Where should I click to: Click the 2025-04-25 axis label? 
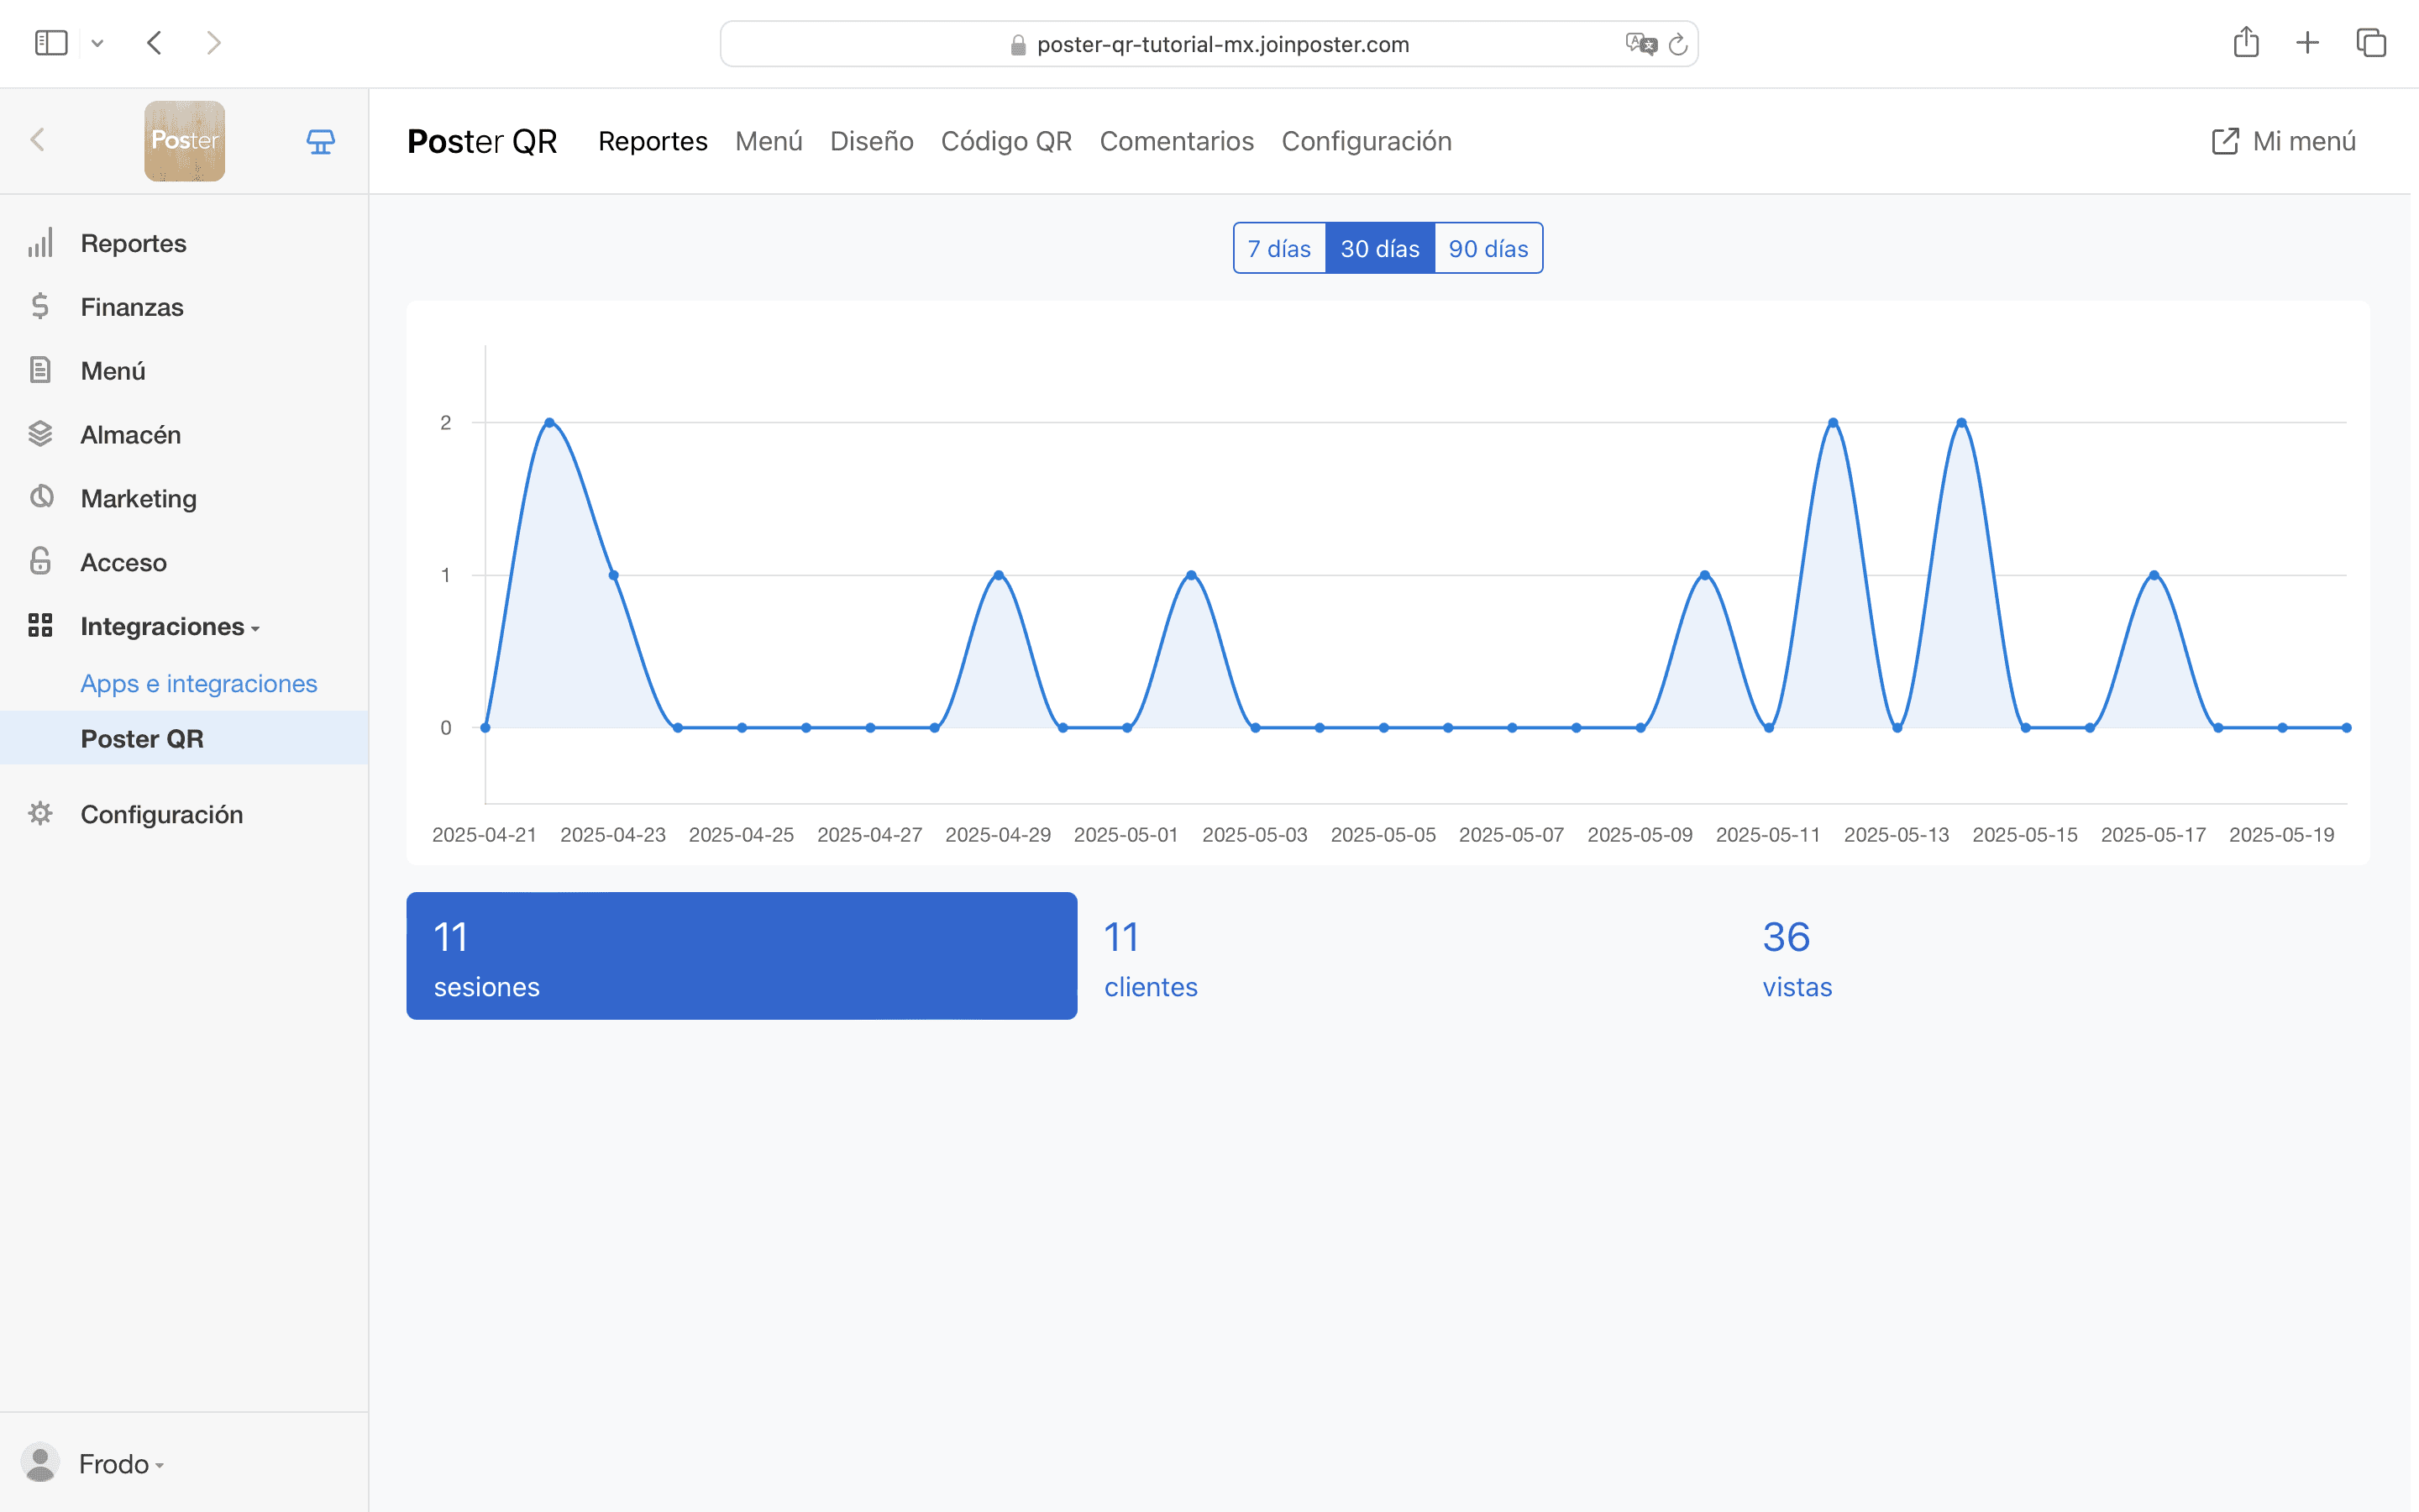[x=741, y=835]
